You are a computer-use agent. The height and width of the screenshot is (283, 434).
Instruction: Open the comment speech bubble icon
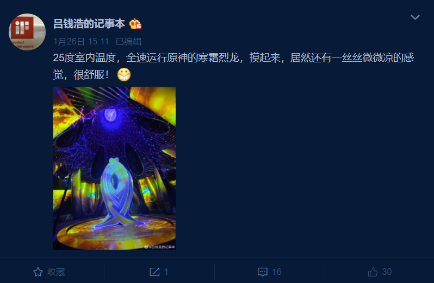[262, 272]
